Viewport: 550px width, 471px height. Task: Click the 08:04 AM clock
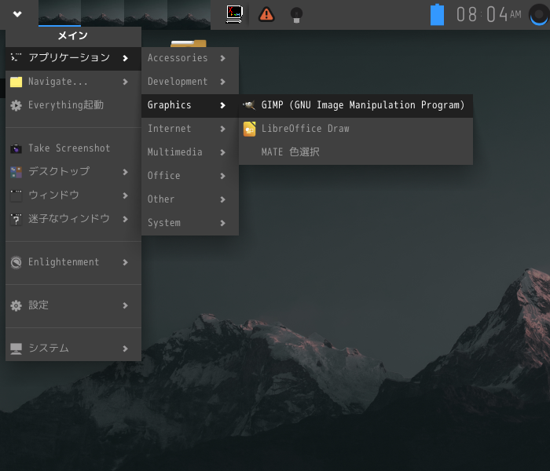pyautogui.click(x=489, y=15)
